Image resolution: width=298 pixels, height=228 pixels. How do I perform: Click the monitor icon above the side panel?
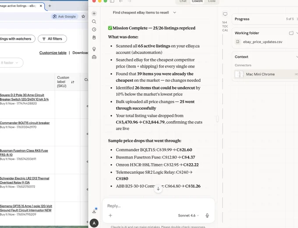click(x=225, y=14)
